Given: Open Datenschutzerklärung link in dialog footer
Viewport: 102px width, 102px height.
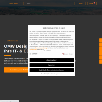Looking at the screenshot, I should pyautogui.click(x=52, y=74).
